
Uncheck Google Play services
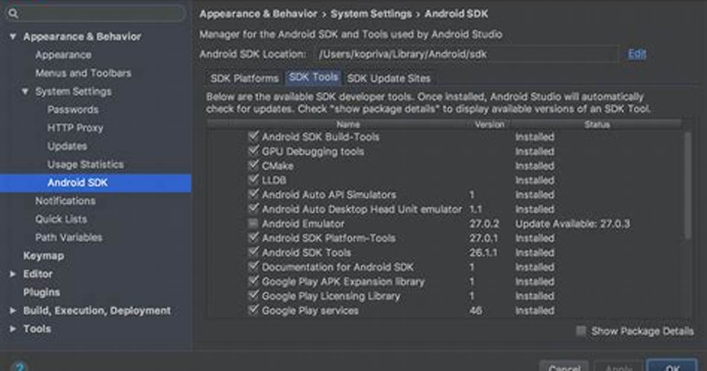pyautogui.click(x=254, y=309)
